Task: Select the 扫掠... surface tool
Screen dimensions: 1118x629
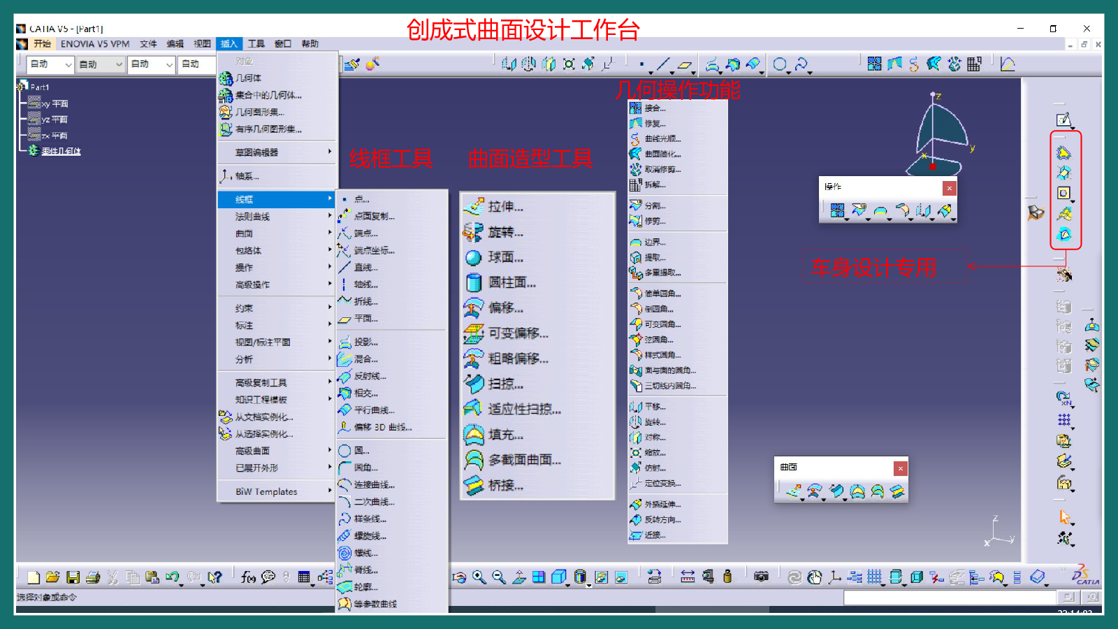Action: (x=537, y=384)
